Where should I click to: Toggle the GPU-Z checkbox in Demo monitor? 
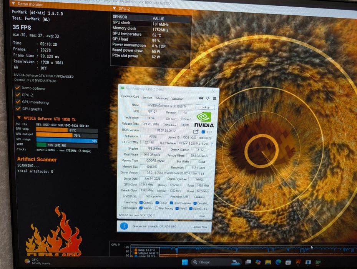tap(18, 95)
